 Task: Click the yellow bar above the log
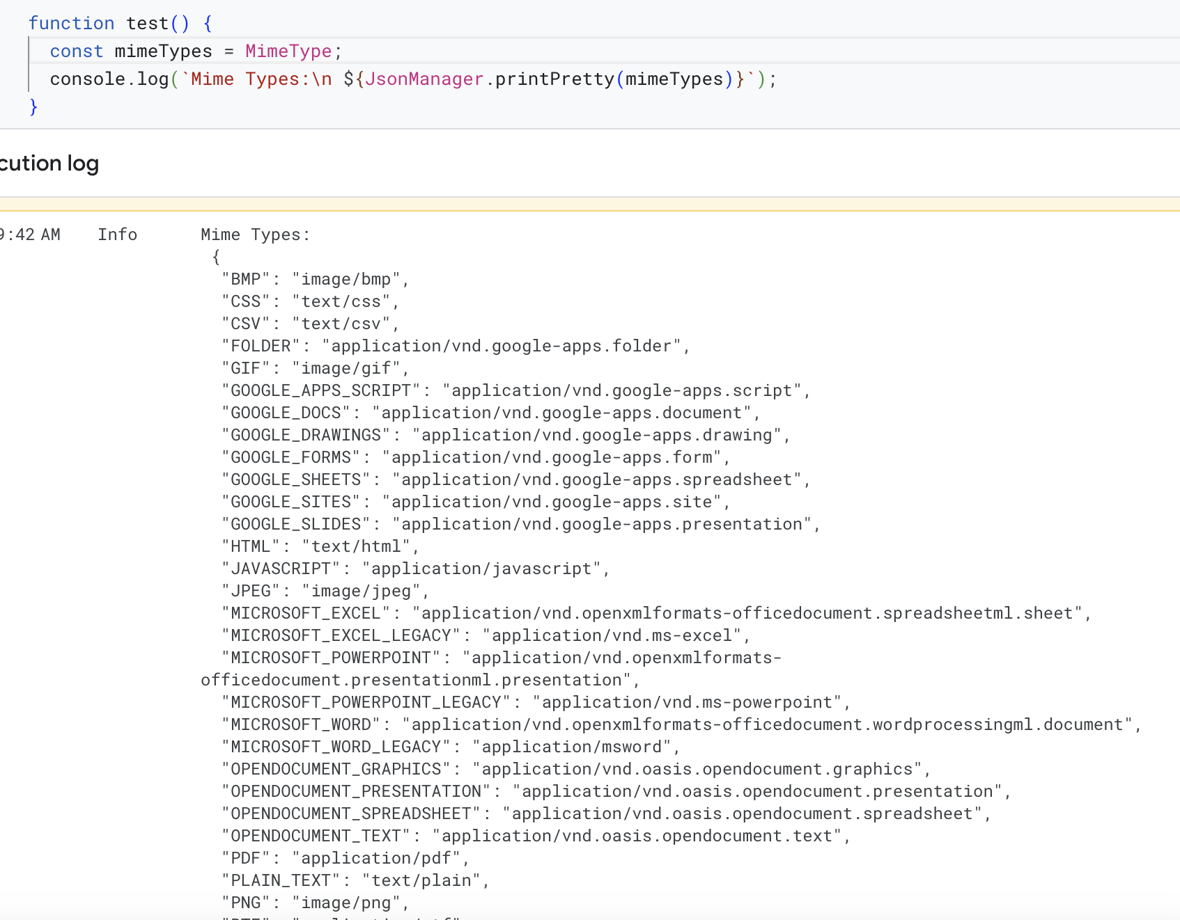click(x=589, y=204)
